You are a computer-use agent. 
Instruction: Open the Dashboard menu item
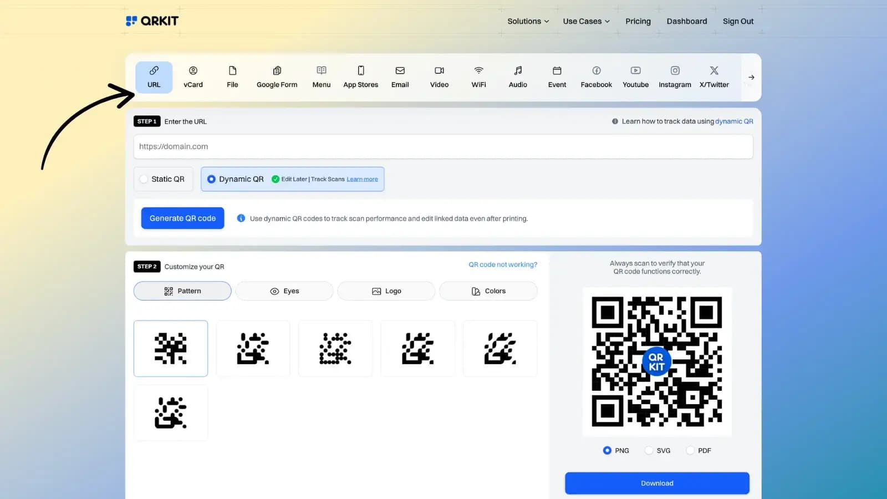tap(687, 21)
